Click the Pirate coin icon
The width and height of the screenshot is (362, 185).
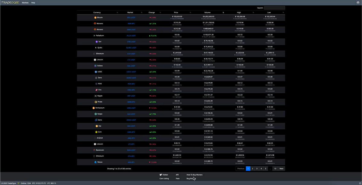(x=95, y=102)
